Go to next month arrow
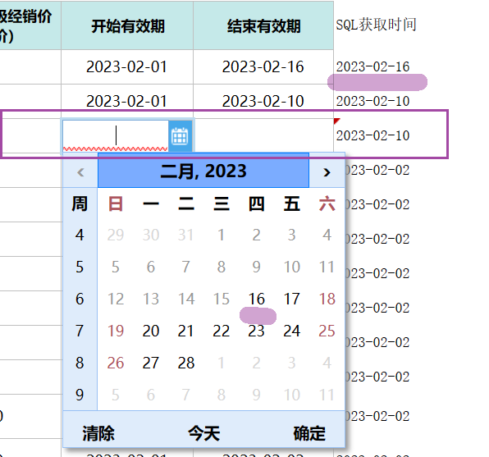The image size is (489, 457). pyautogui.click(x=327, y=172)
